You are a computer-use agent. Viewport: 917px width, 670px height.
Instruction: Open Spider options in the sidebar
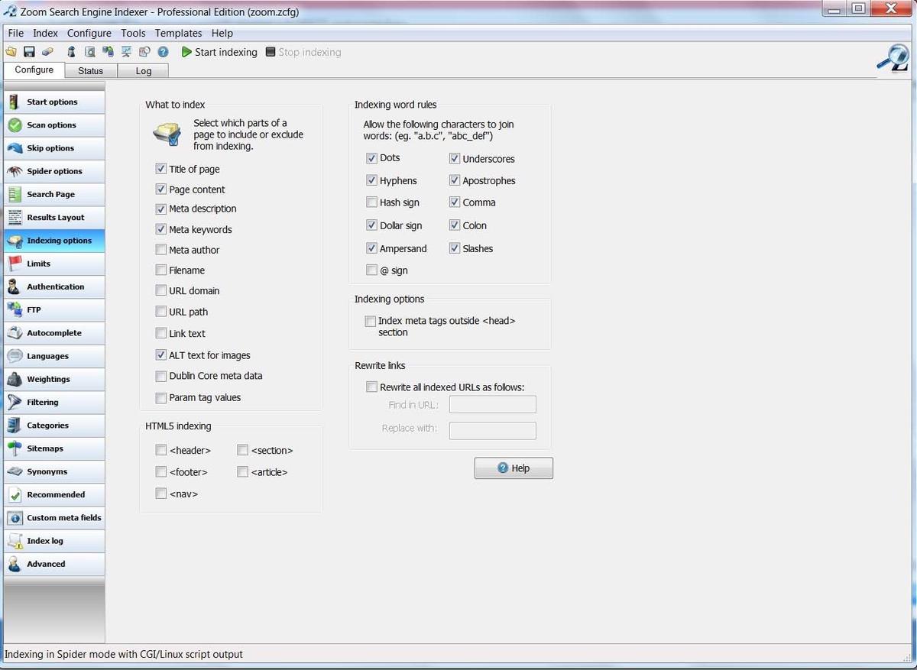(x=54, y=171)
